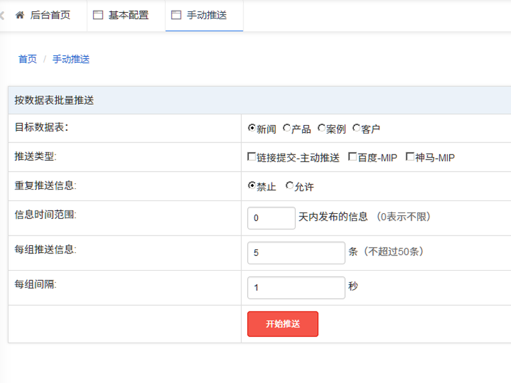Click the window icon on 手动推送 tab

176,15
